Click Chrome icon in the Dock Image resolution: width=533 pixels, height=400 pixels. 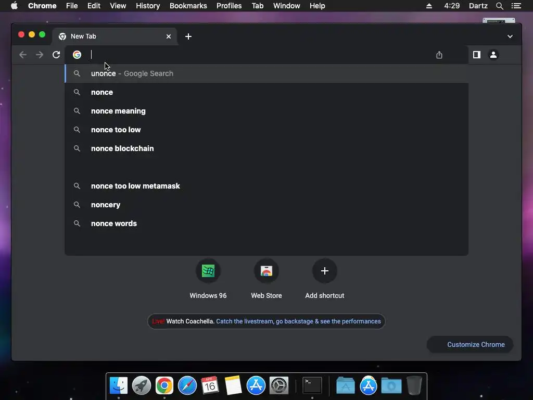(164, 385)
